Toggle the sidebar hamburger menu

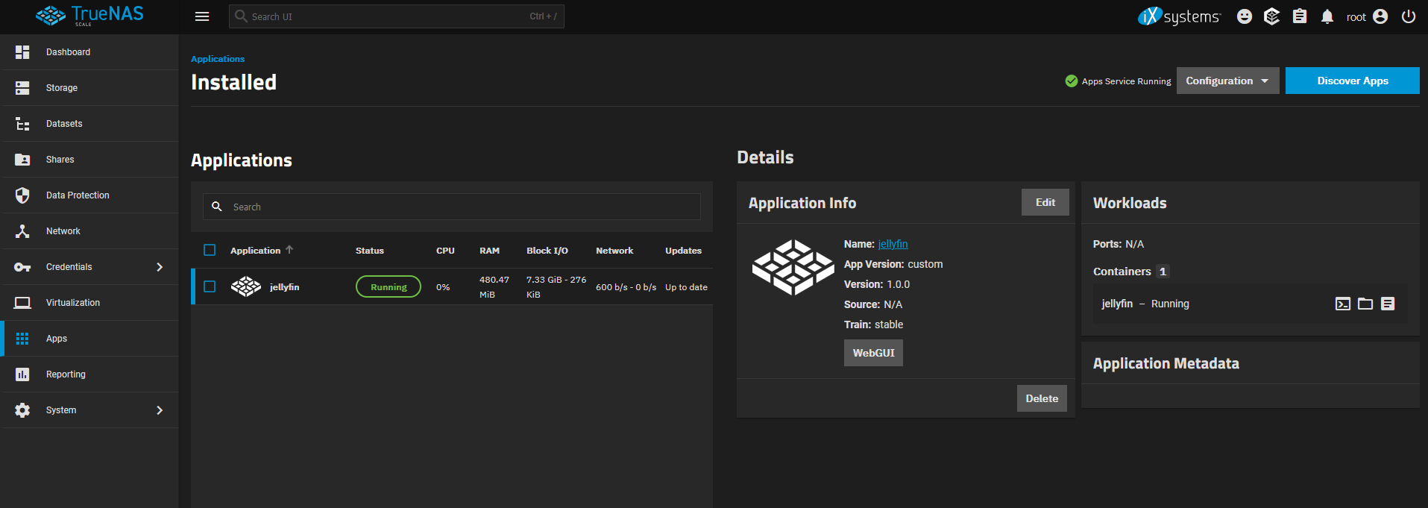pyautogui.click(x=202, y=16)
